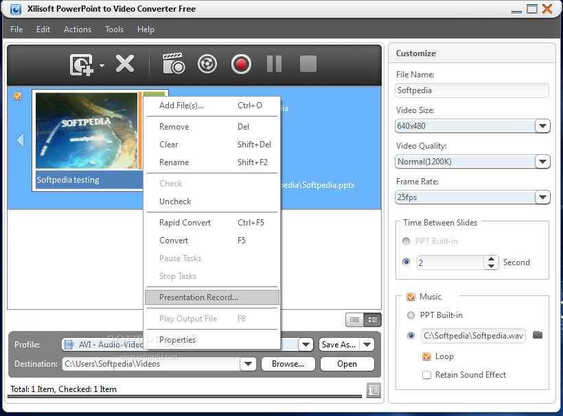Choose Convert F5 in context menu
563x416 pixels.
(x=212, y=241)
